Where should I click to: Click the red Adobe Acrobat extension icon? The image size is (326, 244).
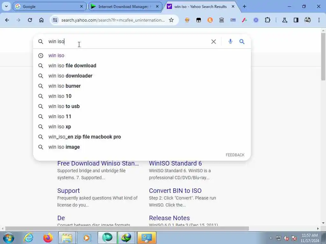coord(244,20)
